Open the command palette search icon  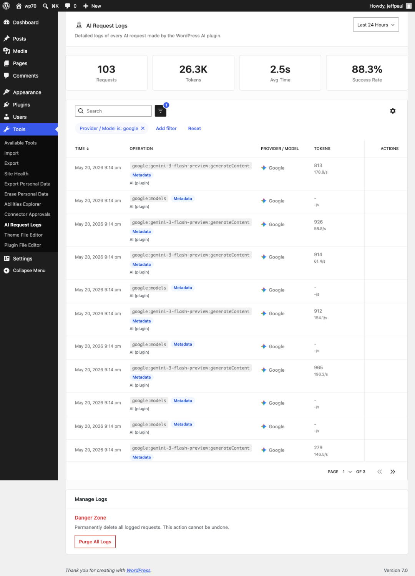click(45, 6)
